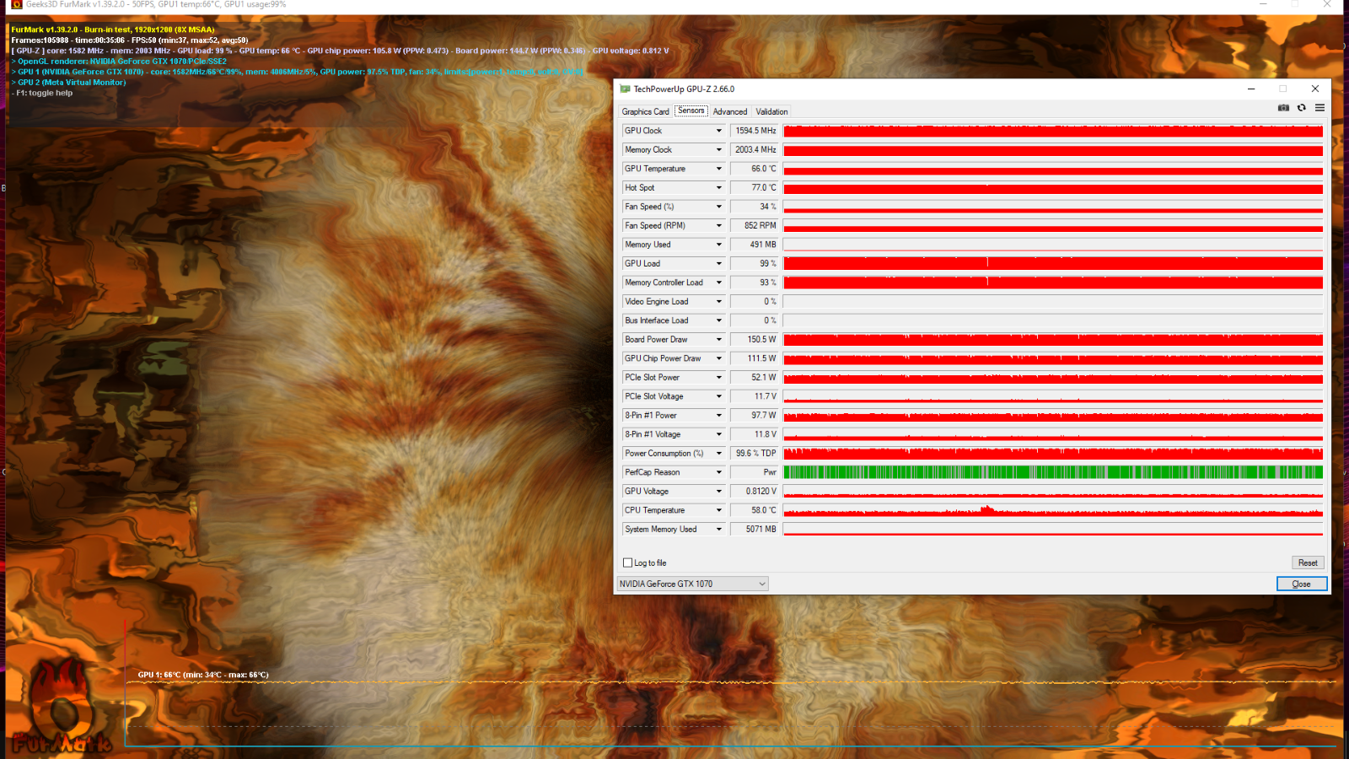
Task: Click the Power Consumption value 99.6 % TDP
Action: click(x=755, y=453)
